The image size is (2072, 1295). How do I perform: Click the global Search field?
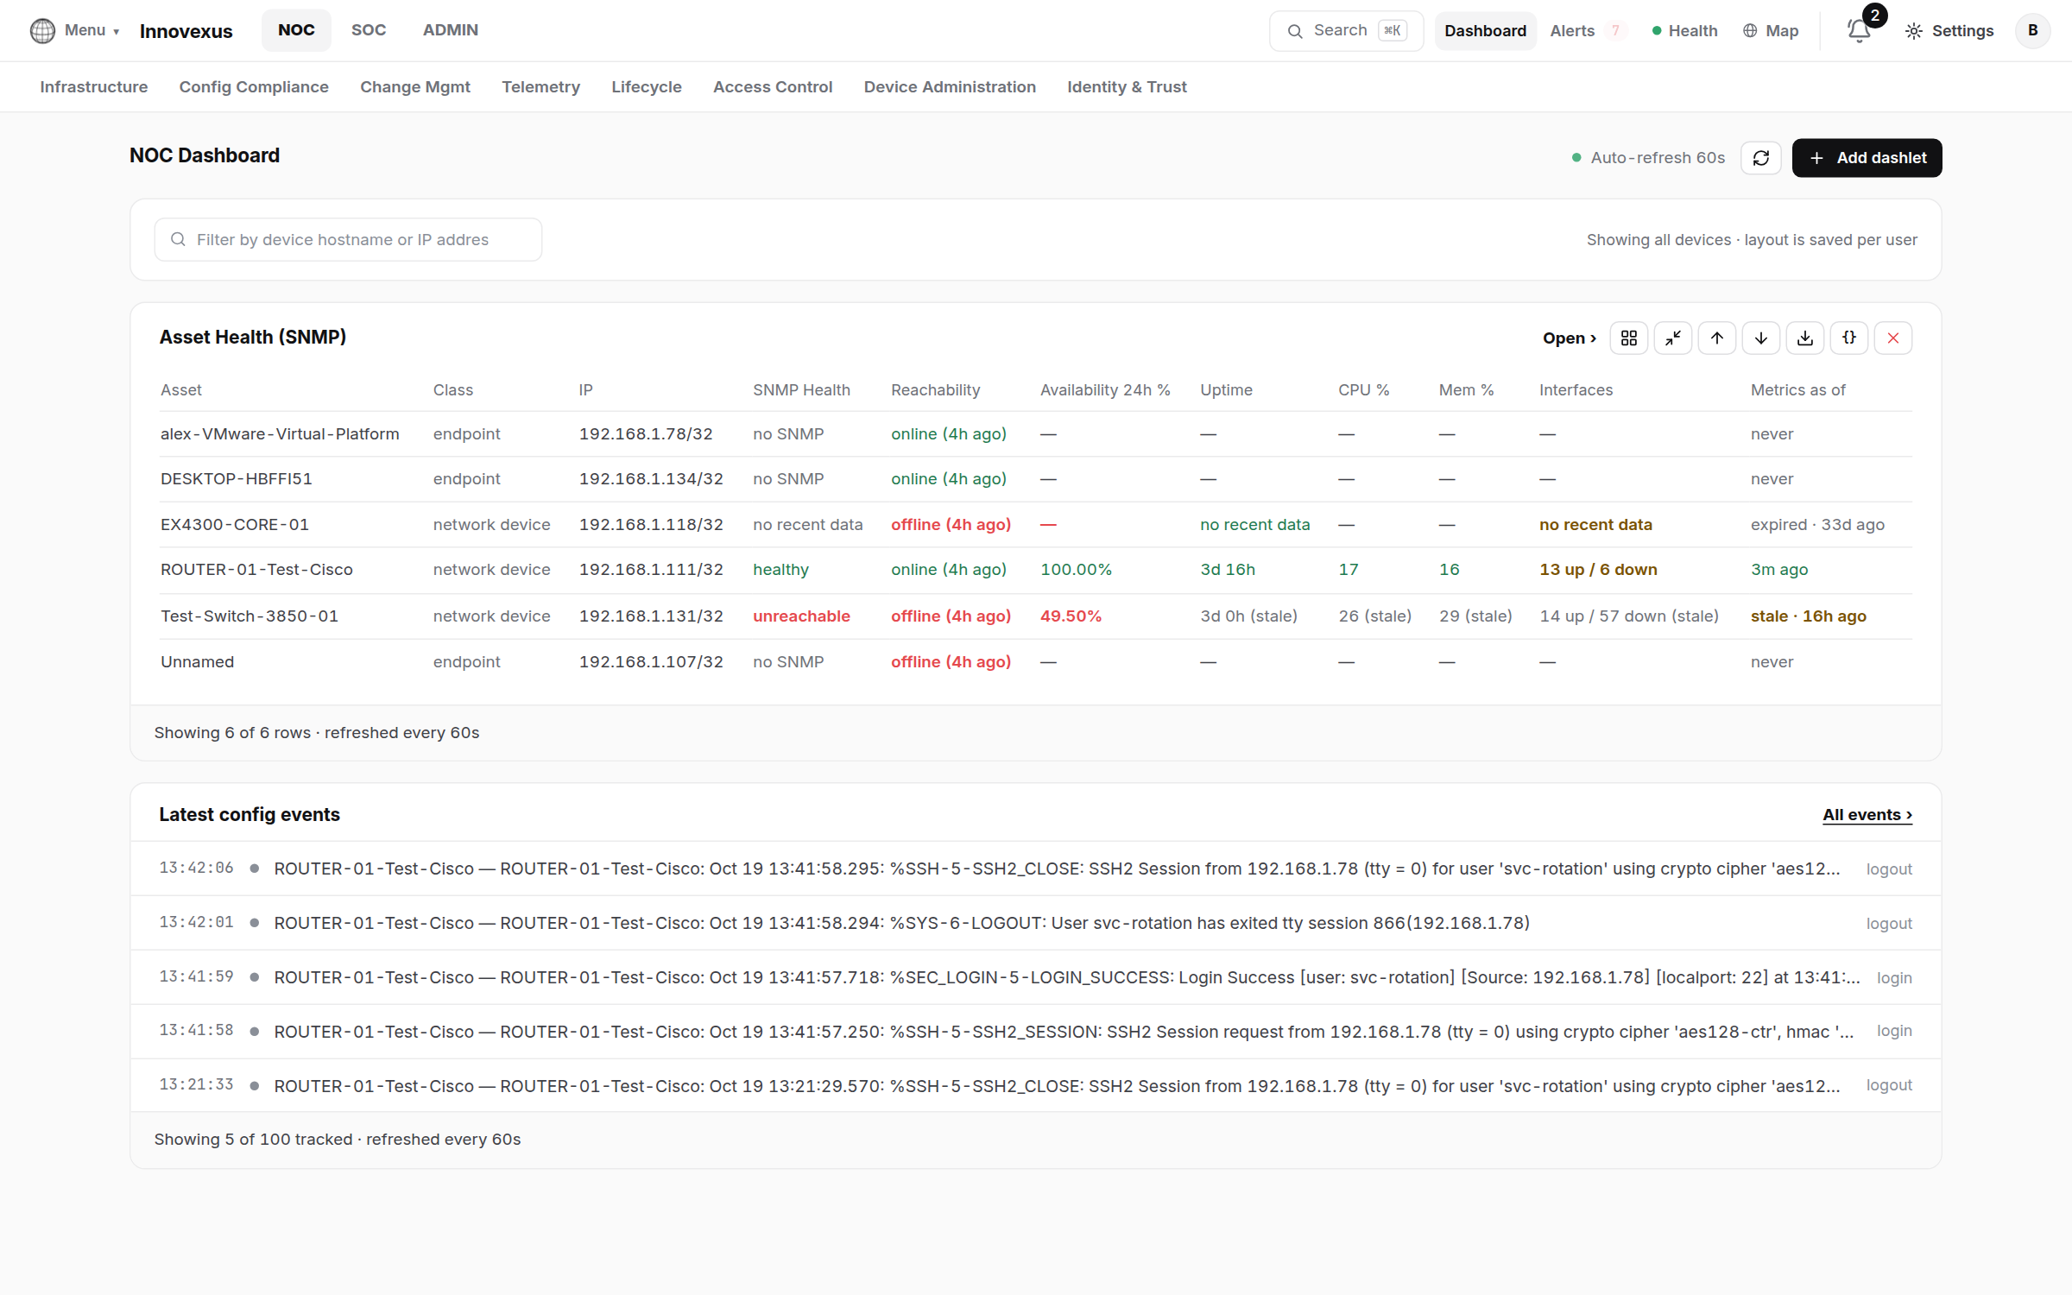pyautogui.click(x=1346, y=31)
